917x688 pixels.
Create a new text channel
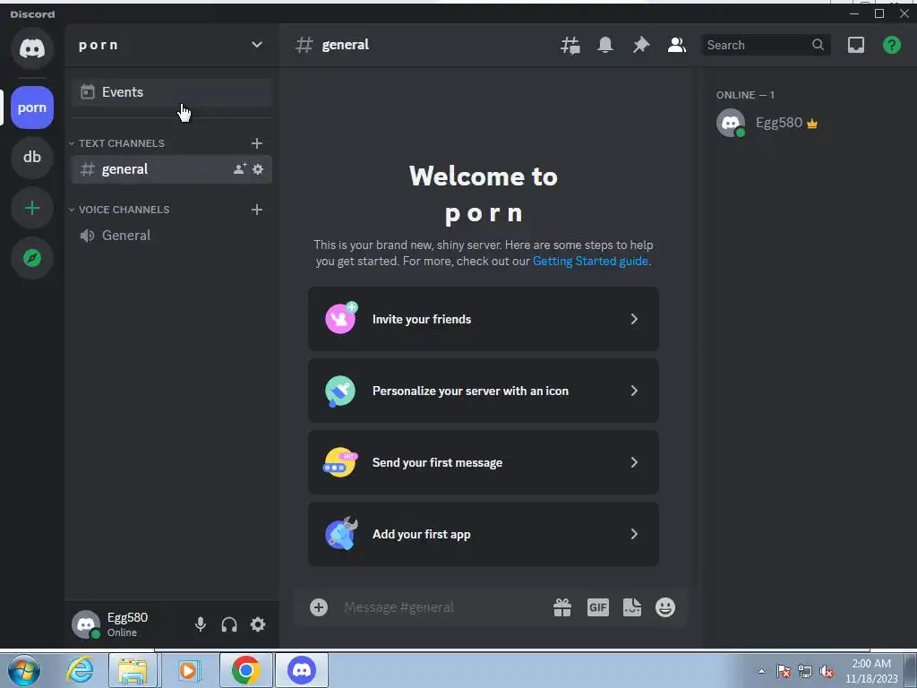click(257, 143)
